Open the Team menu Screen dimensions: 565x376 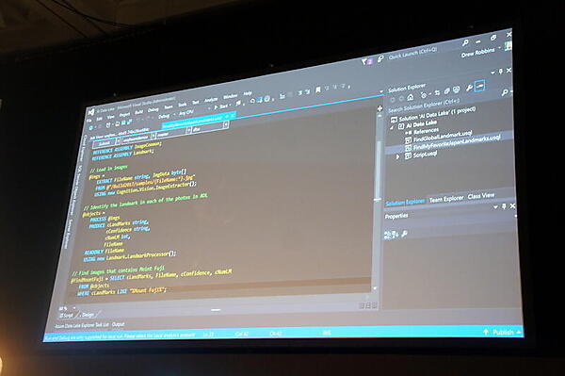(x=169, y=107)
